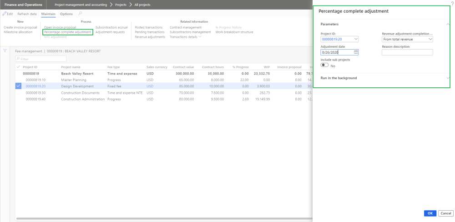Click the Reason description field
The width and height of the screenshot is (455, 222).
(407, 52)
